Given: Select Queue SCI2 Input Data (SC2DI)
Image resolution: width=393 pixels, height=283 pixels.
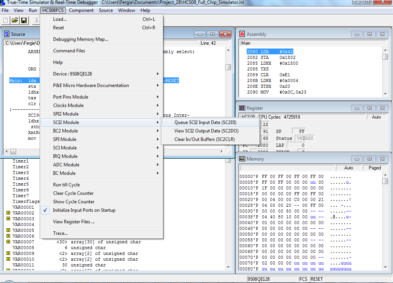Looking at the screenshot, I should pyautogui.click(x=205, y=122).
